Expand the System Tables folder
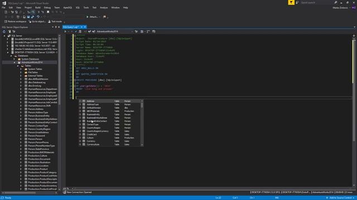Image resolution: width=357 pixels, height=200 pixels. 21,69
